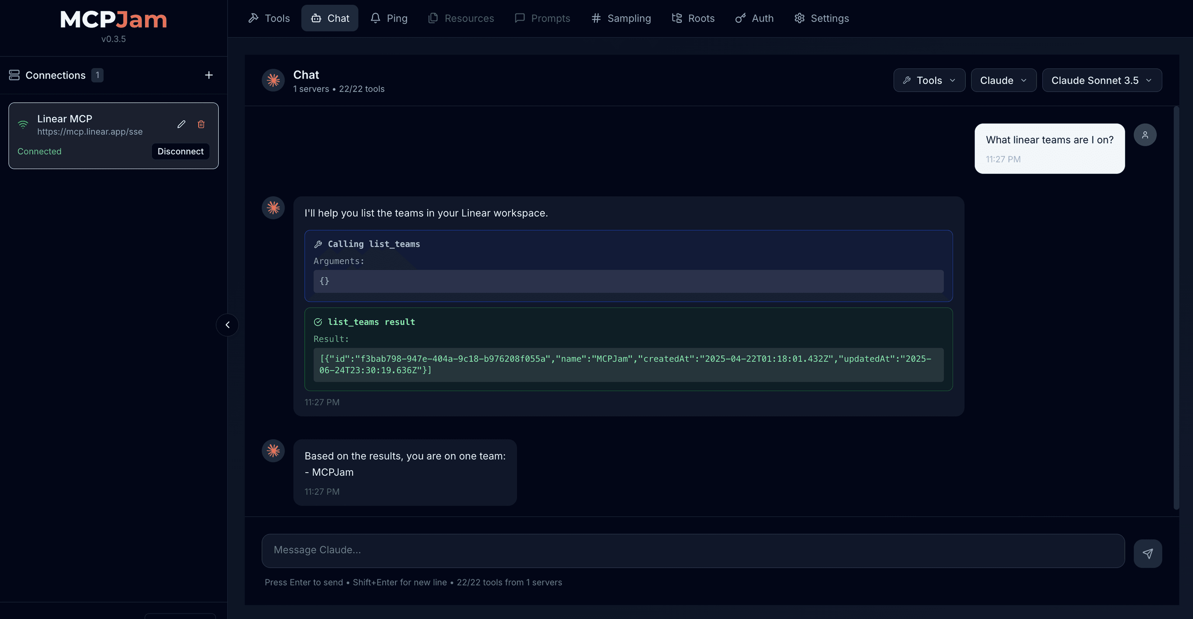Send message with paper plane icon
1193x619 pixels.
1147,553
